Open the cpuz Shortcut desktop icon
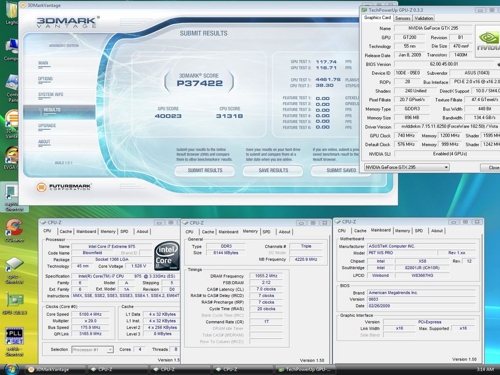This screenshot has height=375, width=500. pyautogui.click(x=14, y=271)
